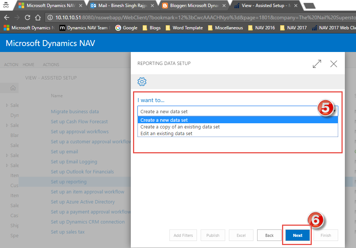This screenshot has width=356, height=248.
Task: Click the Next button
Action: click(297, 235)
